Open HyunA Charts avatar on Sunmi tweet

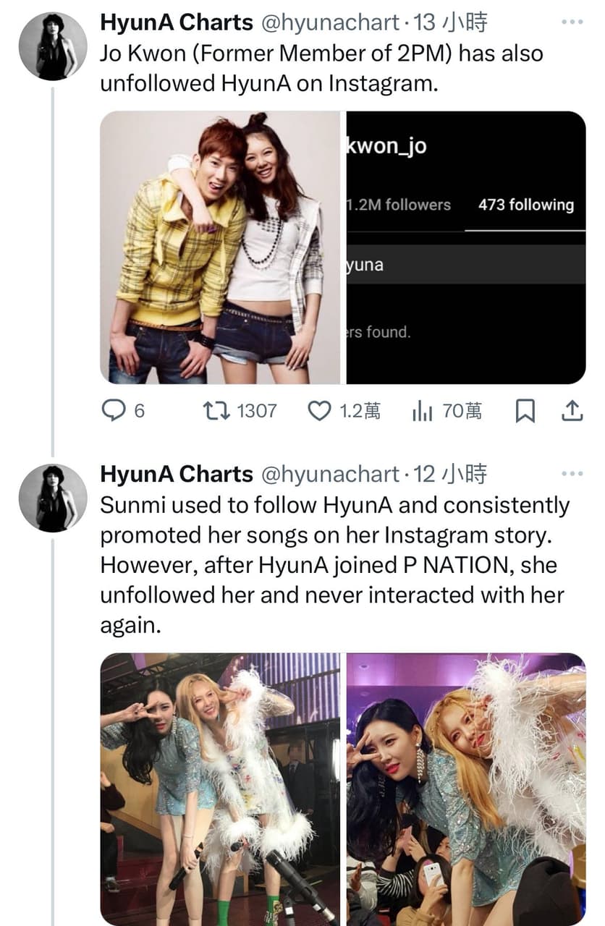[x=53, y=498]
